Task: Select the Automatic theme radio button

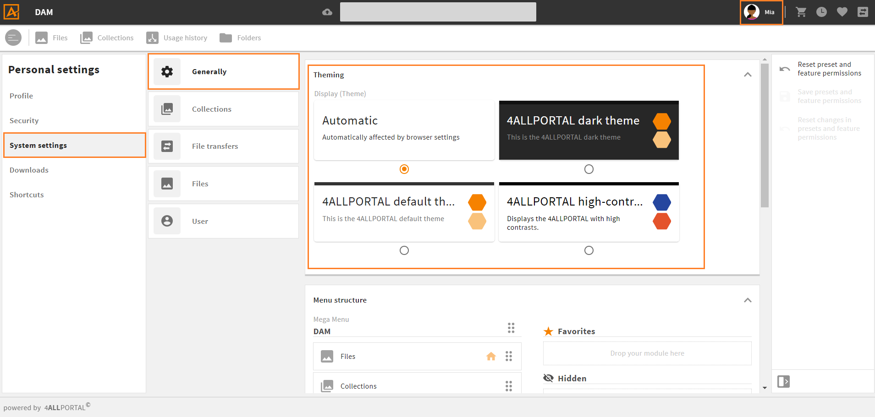Action: tap(404, 169)
